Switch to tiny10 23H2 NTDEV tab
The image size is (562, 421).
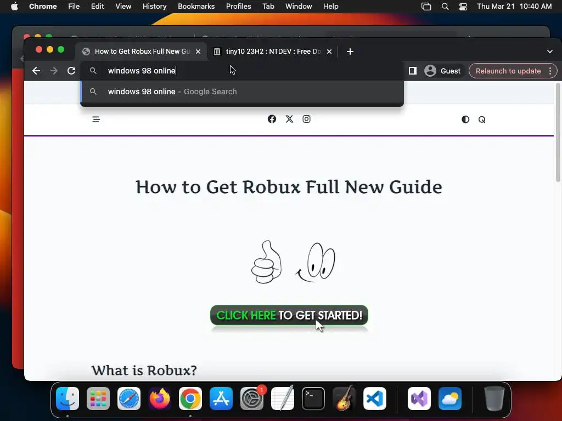pyautogui.click(x=273, y=52)
